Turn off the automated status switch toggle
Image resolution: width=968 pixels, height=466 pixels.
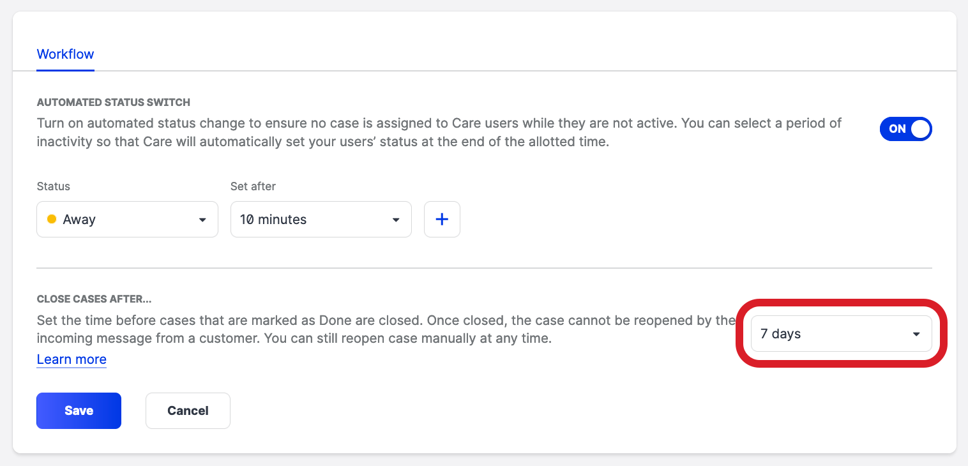pyautogui.click(x=905, y=129)
